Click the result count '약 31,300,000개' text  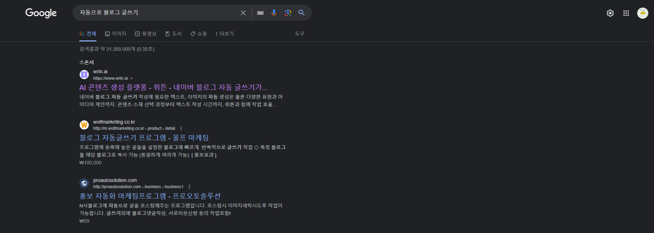point(118,49)
